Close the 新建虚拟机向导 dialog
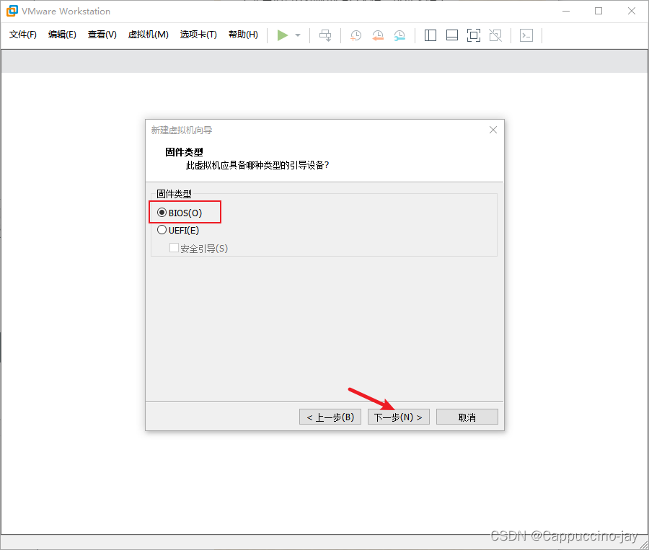Screen dimensions: 649x550 pos(493,130)
